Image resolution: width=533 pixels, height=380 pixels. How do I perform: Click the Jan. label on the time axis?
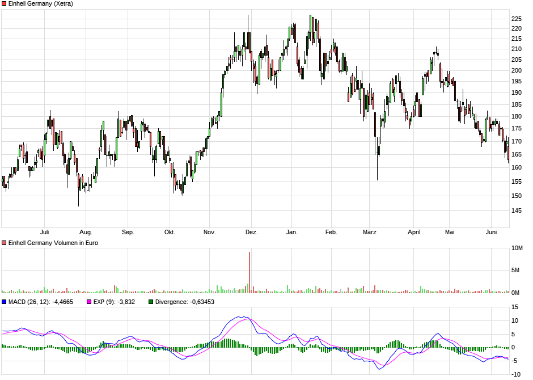coord(291,232)
